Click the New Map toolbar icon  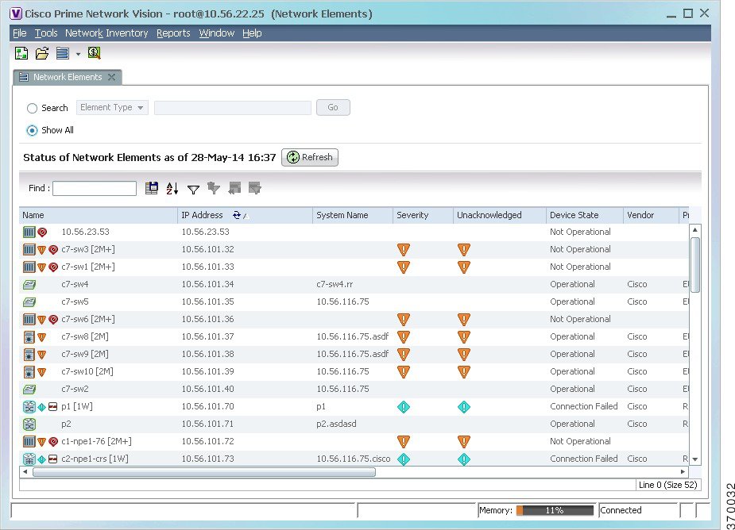[21, 53]
